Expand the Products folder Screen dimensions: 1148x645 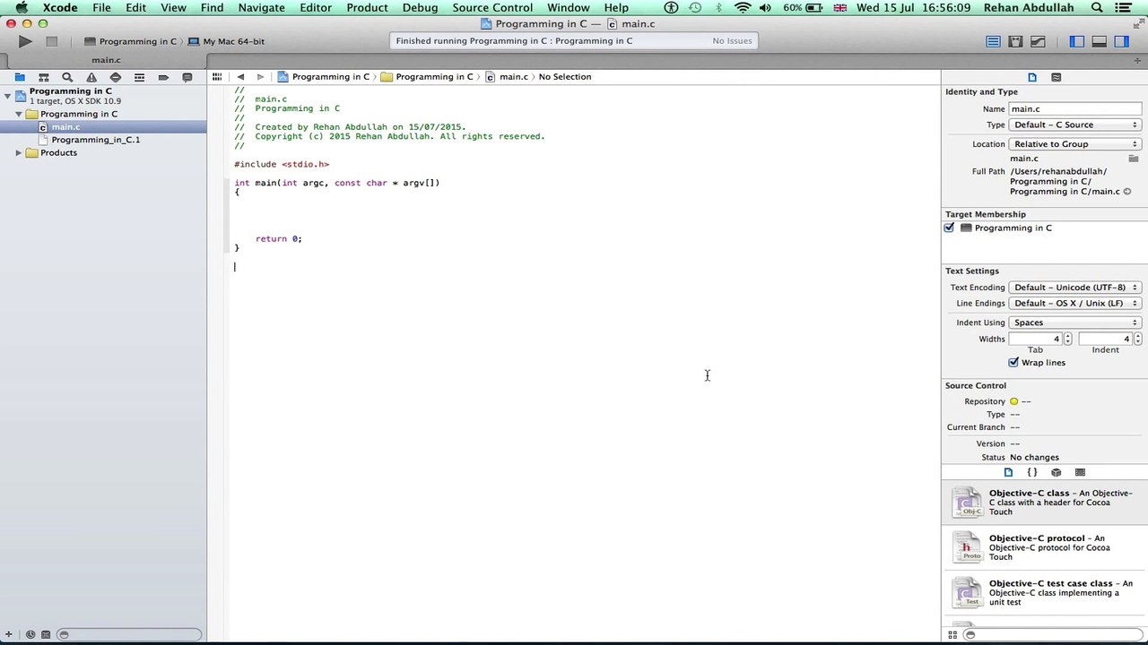(x=19, y=153)
